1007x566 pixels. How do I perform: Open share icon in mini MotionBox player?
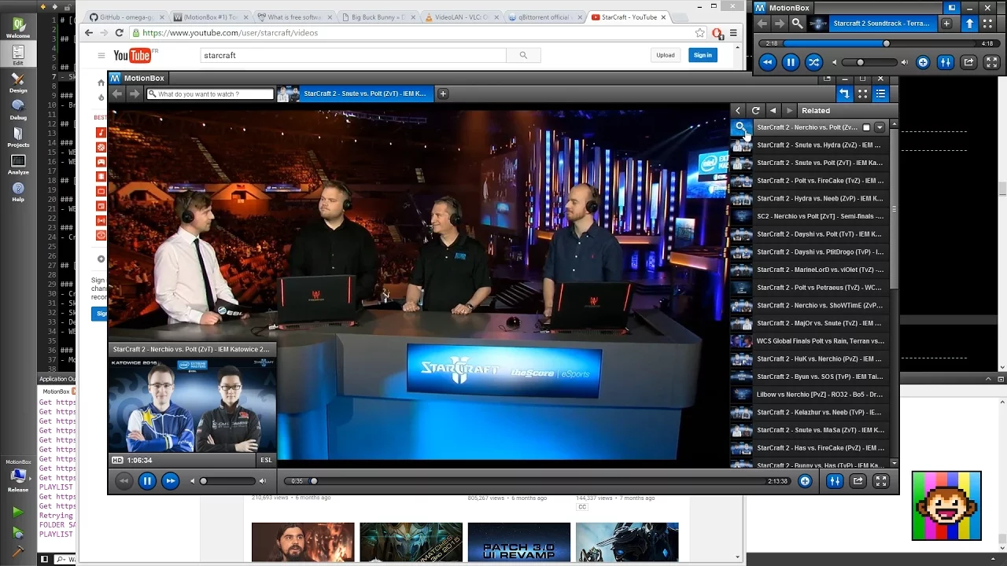pos(968,62)
